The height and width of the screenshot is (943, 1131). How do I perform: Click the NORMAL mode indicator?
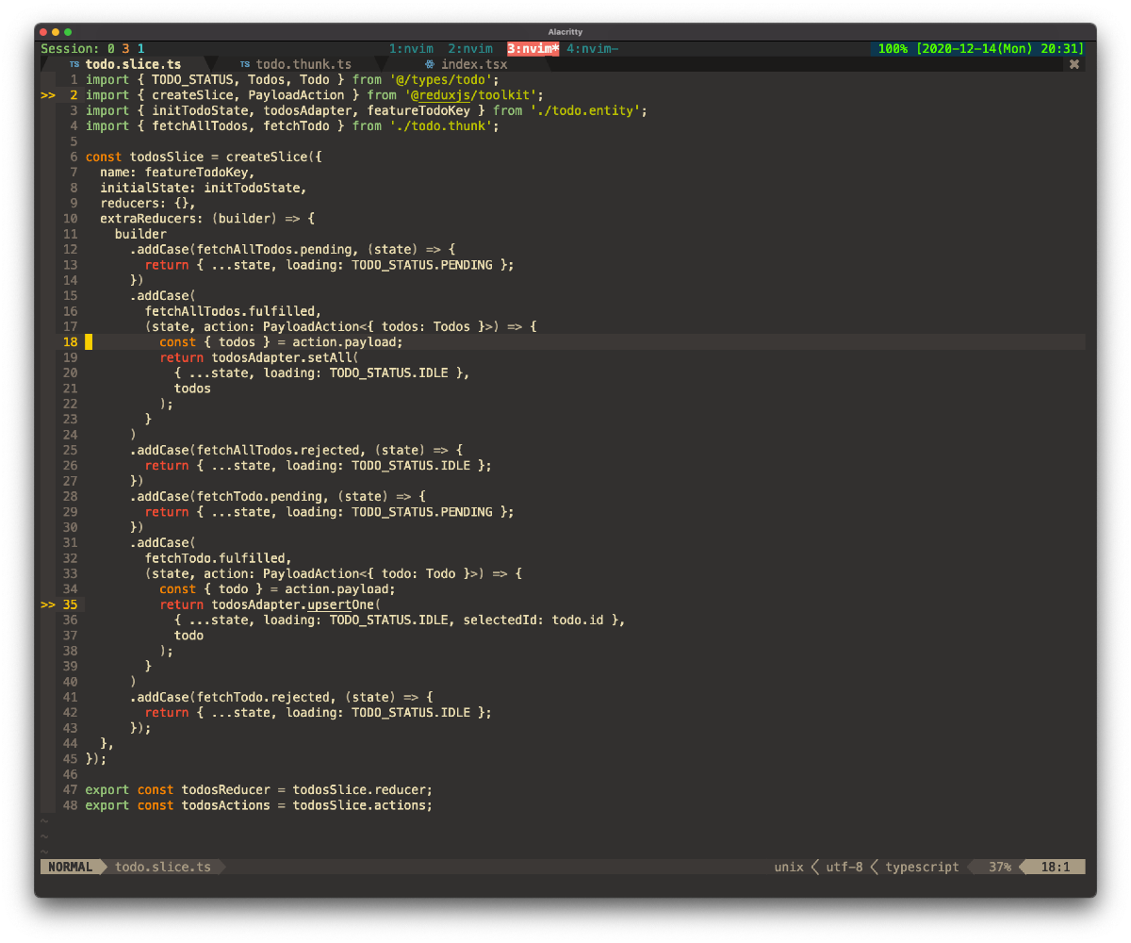coord(71,867)
